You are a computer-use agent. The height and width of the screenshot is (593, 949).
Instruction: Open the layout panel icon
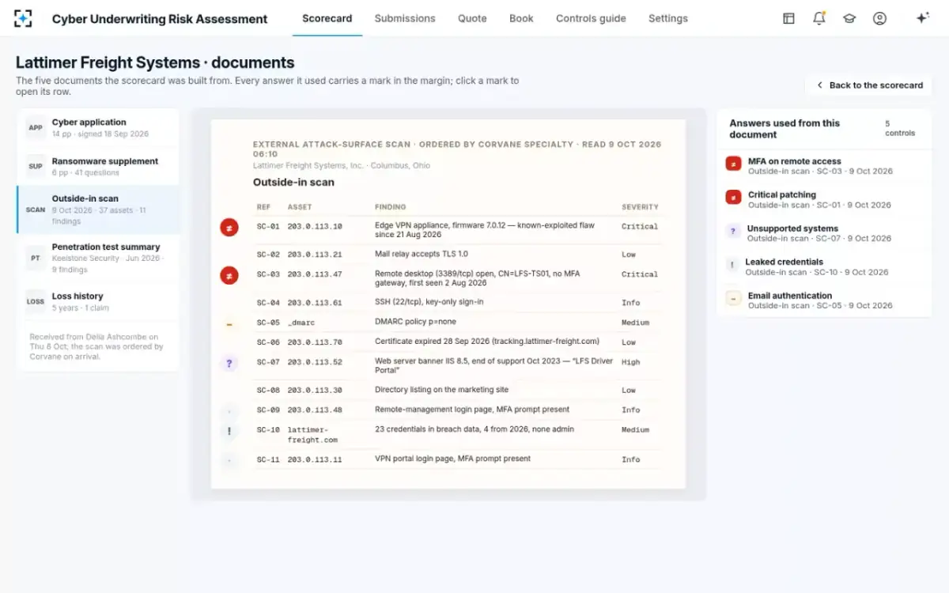[x=788, y=18]
